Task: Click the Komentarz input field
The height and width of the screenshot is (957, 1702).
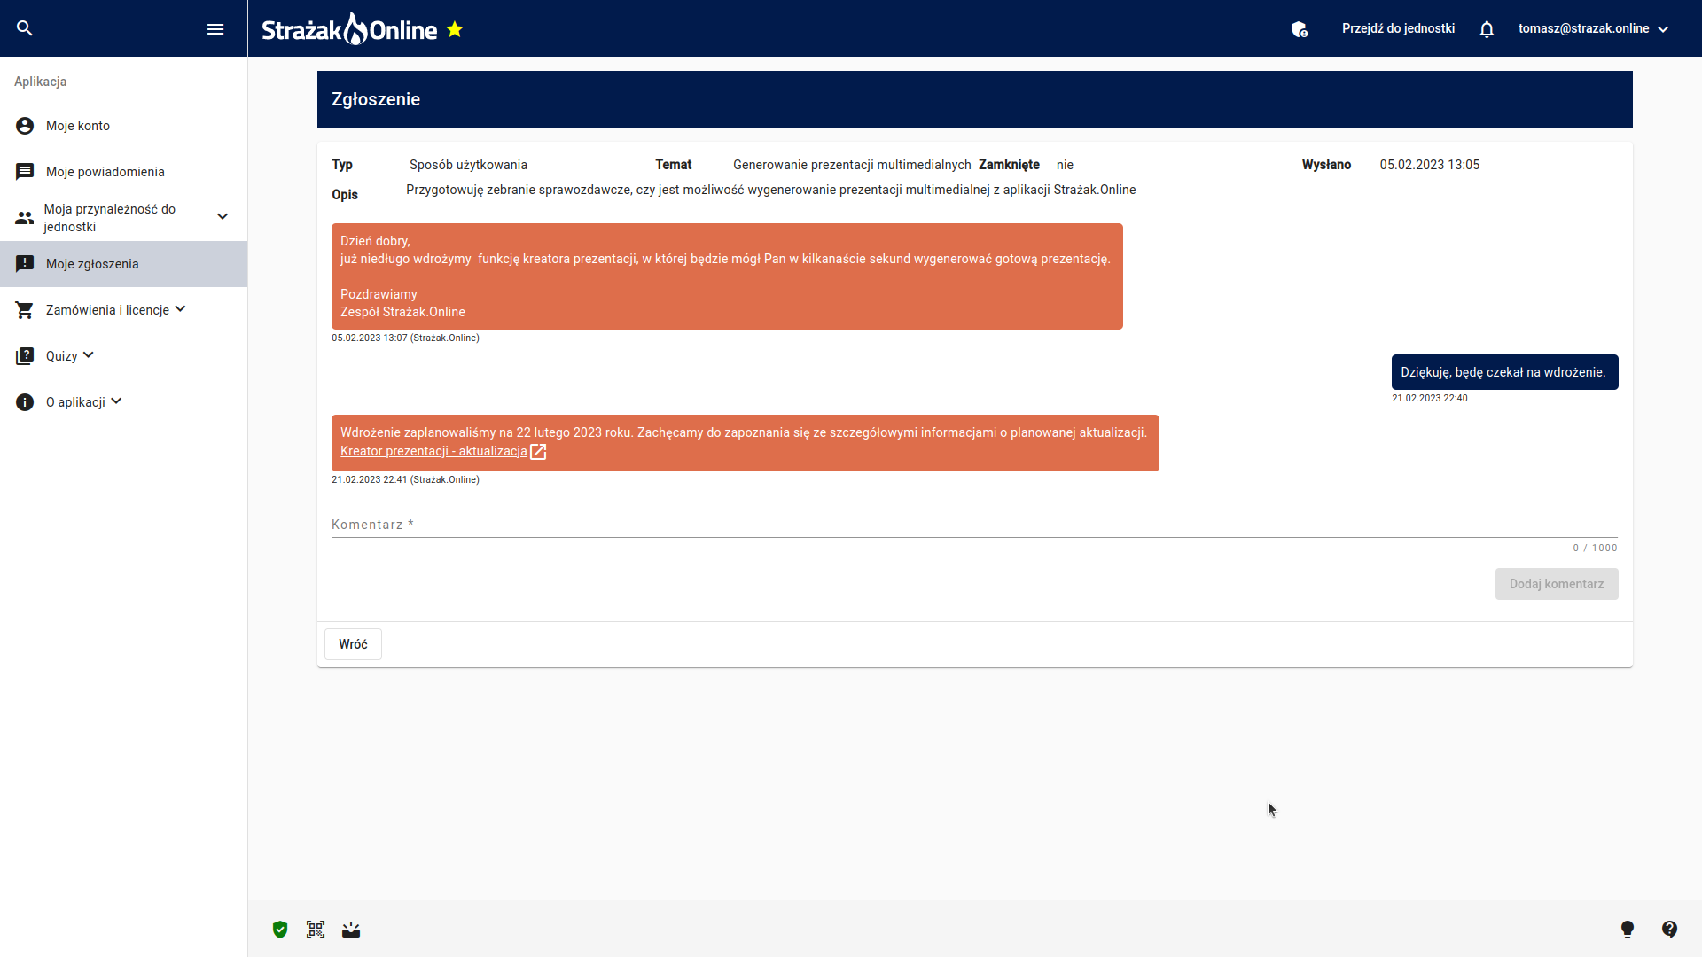Action: coord(974,525)
